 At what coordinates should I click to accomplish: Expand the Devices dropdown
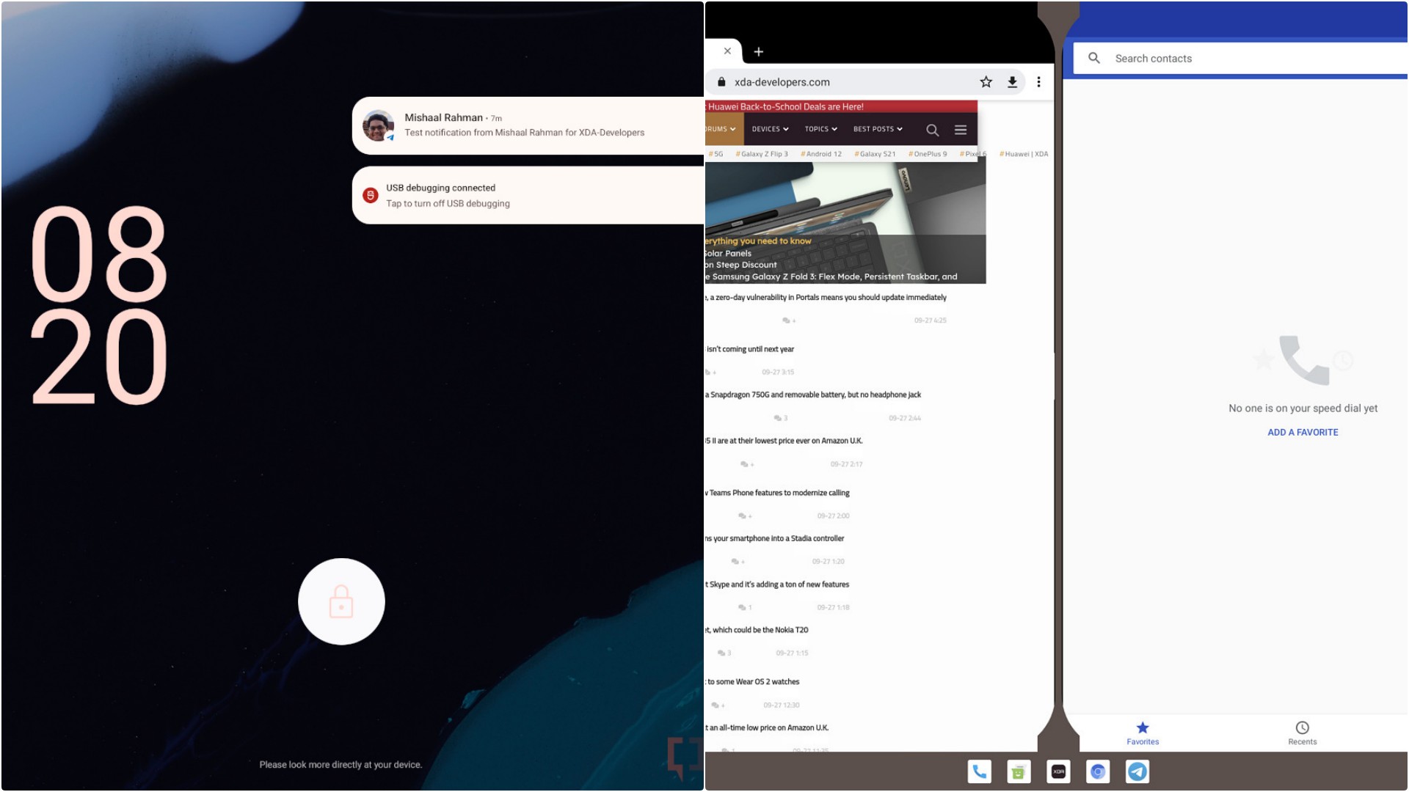[x=770, y=129]
